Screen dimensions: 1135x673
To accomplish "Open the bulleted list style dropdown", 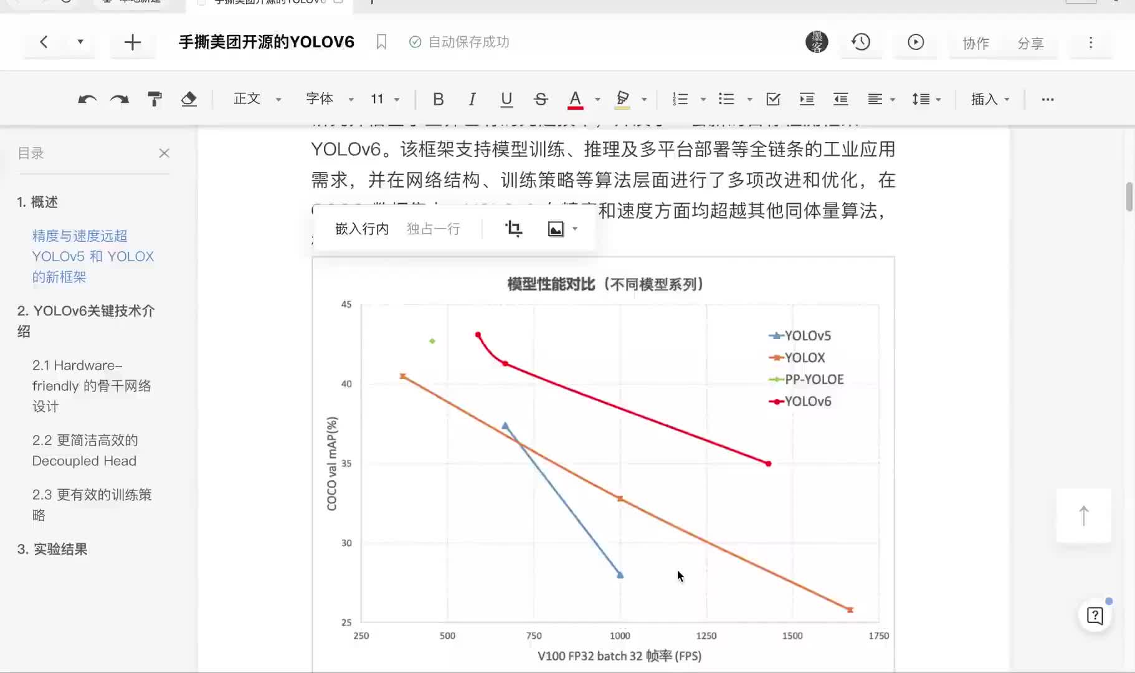I will pyautogui.click(x=750, y=99).
